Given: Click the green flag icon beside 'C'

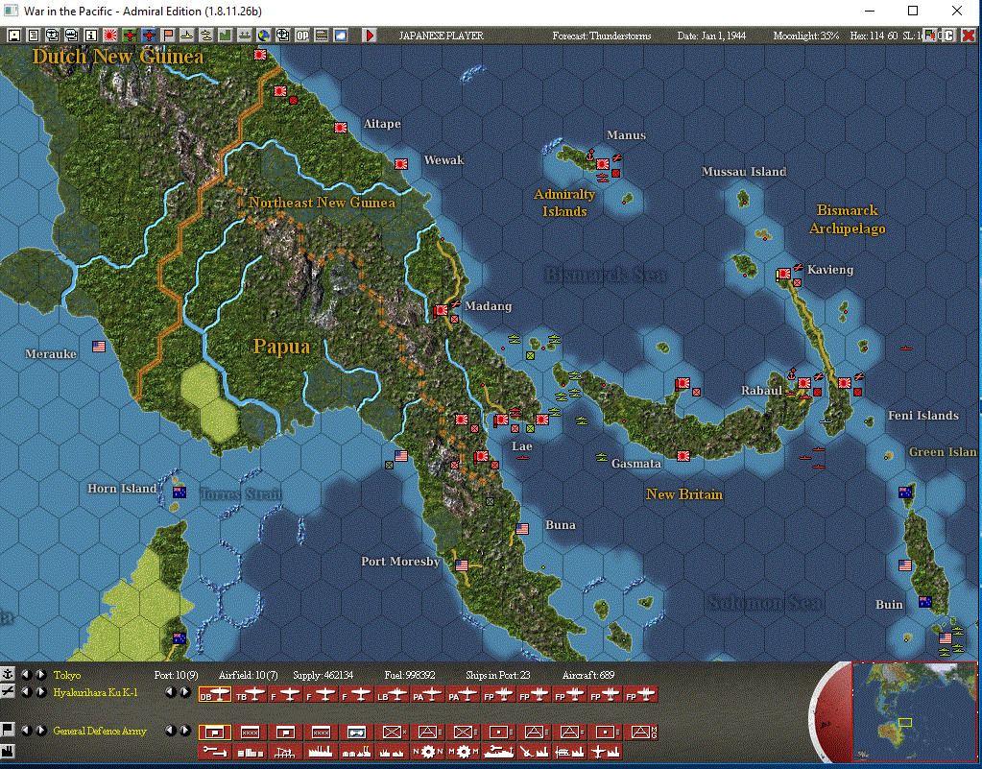Looking at the screenshot, I should click(x=930, y=36).
